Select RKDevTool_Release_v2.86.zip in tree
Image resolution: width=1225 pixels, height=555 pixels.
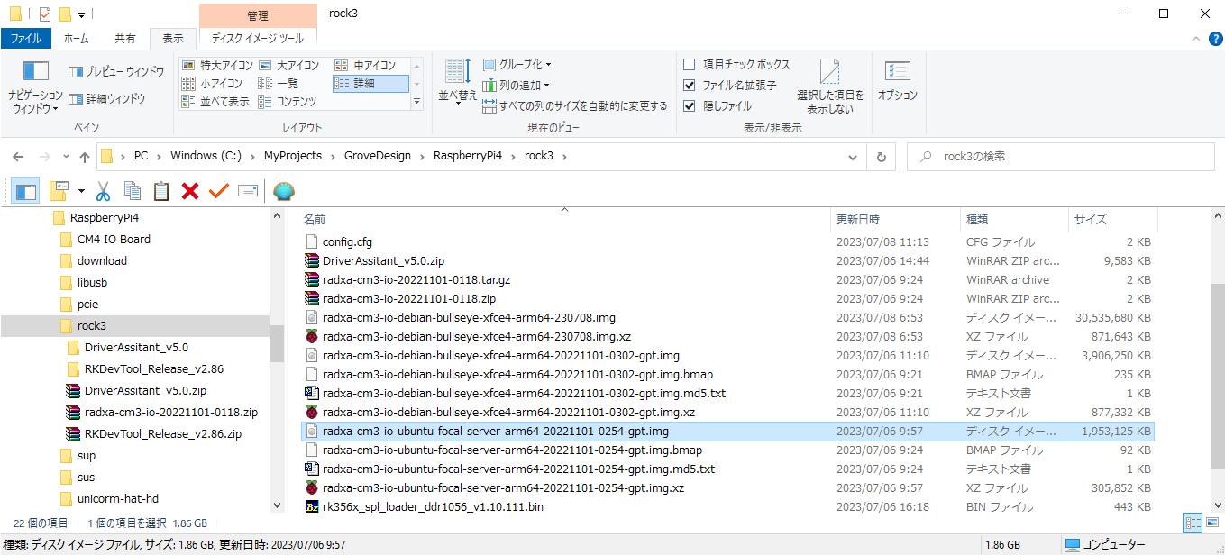[x=162, y=434]
